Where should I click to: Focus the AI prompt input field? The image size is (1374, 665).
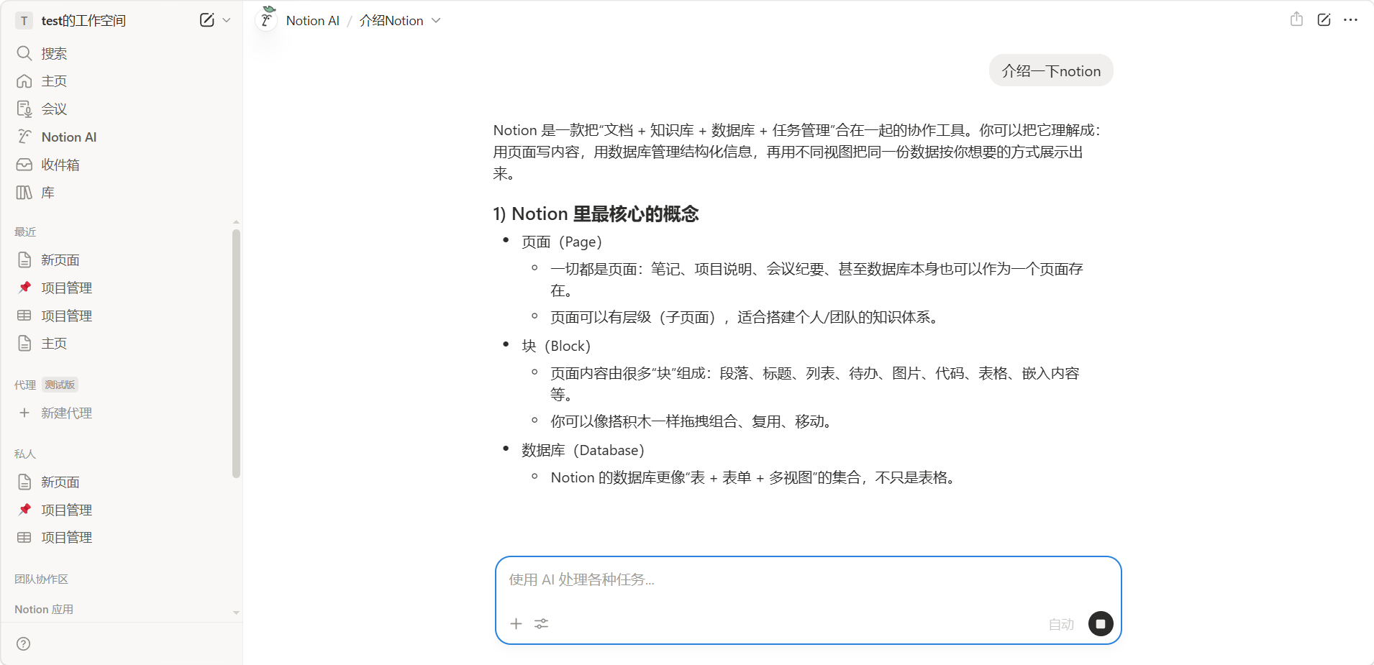(x=806, y=579)
